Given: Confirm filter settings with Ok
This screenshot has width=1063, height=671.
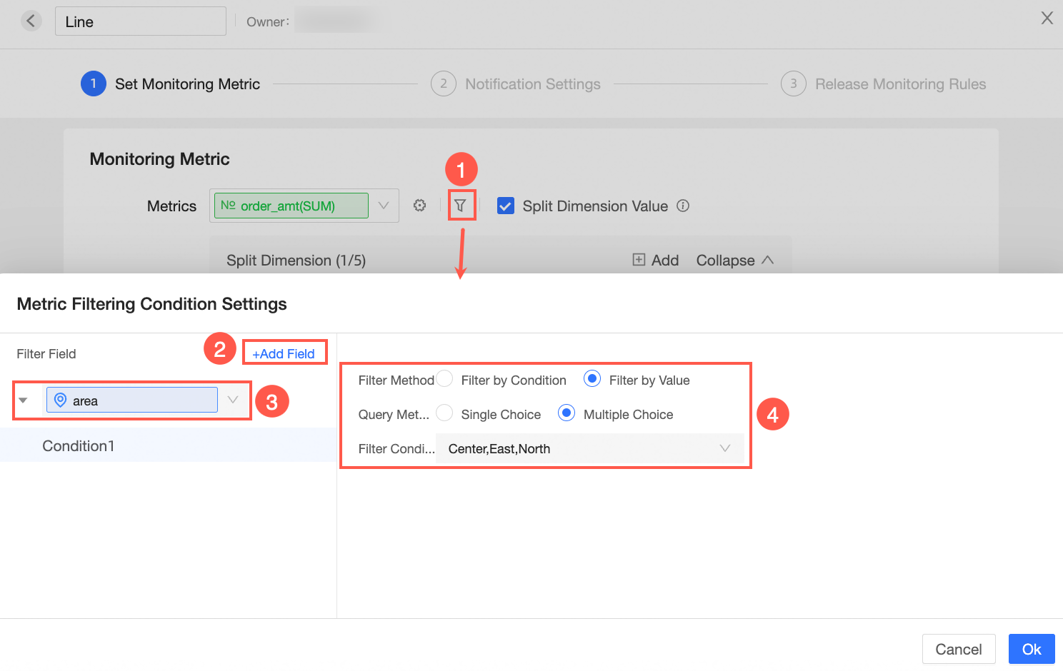Looking at the screenshot, I should [1032, 649].
